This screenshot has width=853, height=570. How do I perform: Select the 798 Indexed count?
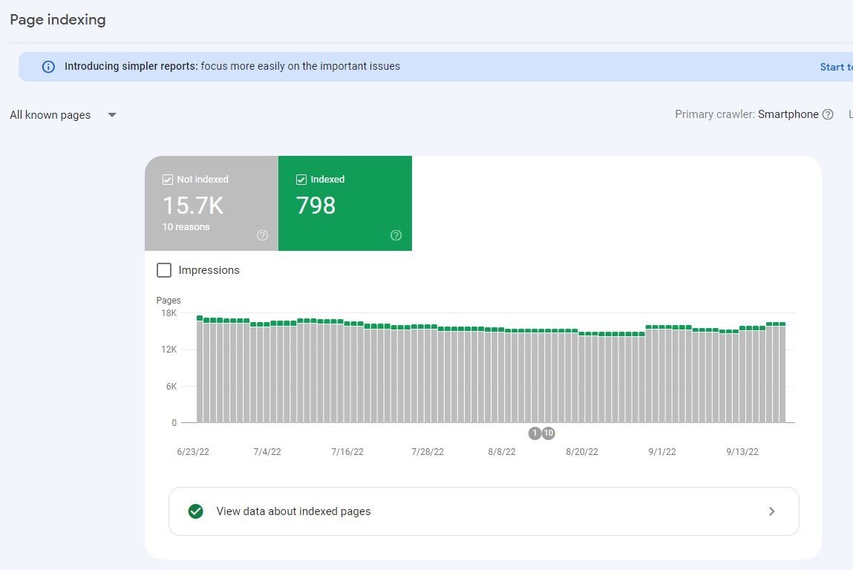pyautogui.click(x=316, y=205)
